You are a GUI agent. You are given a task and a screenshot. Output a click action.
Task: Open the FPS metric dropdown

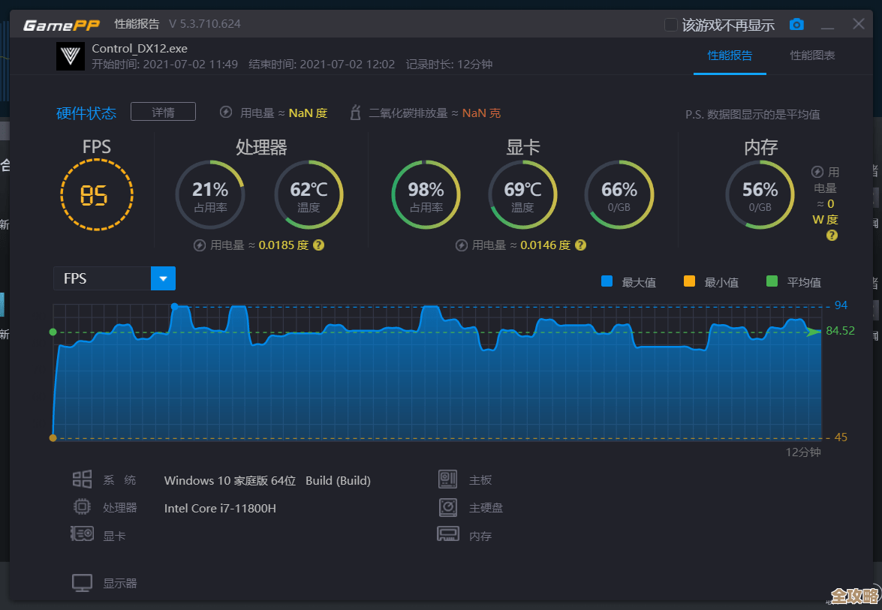pos(163,278)
